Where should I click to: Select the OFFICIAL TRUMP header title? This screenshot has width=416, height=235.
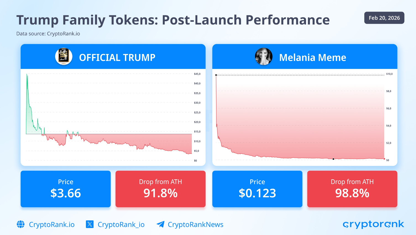117,58
